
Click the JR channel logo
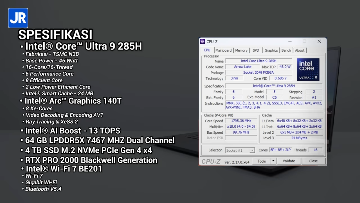click(18, 18)
